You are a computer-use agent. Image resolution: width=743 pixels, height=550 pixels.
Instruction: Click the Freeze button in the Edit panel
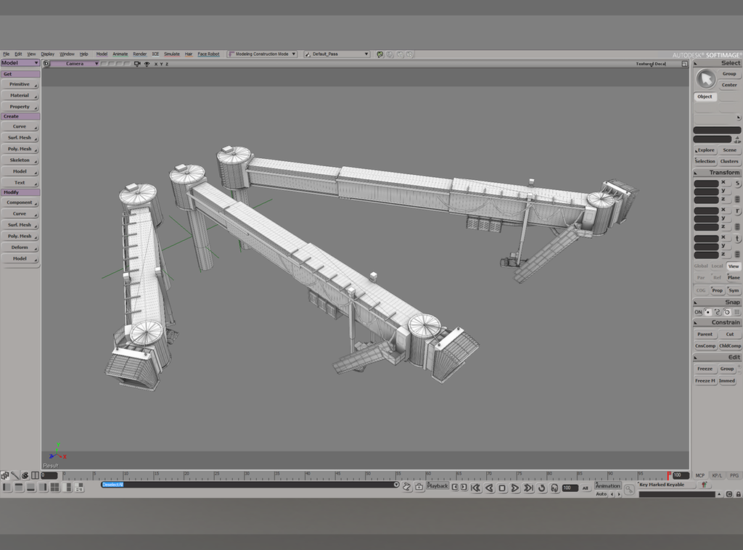(x=705, y=369)
